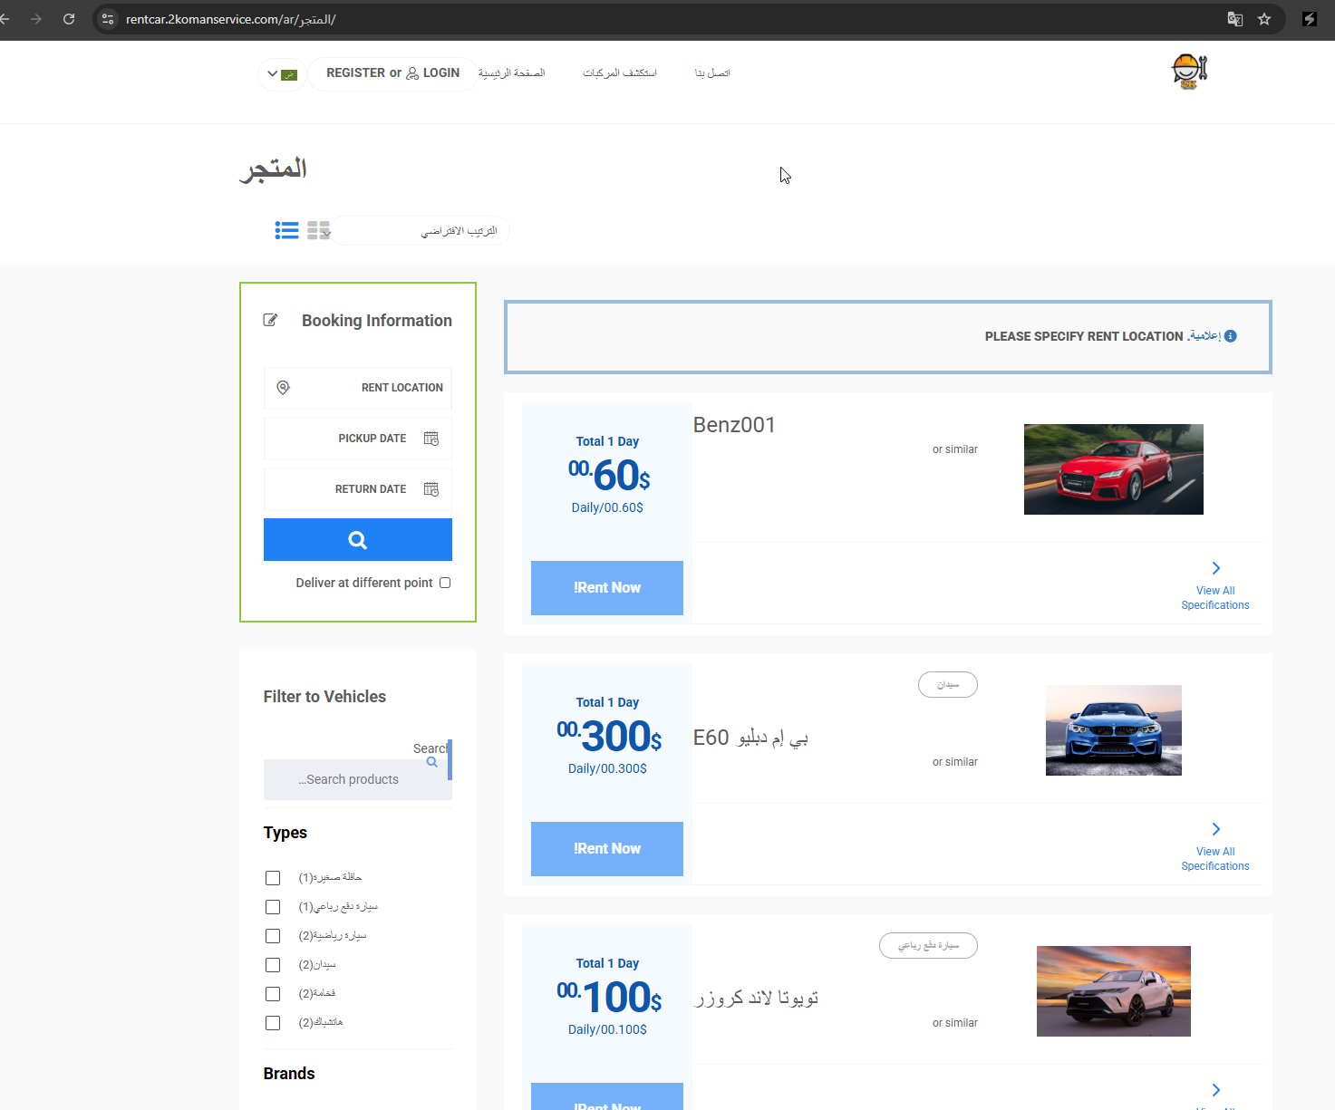This screenshot has width=1335, height=1110.
Task: Click the REGISTER or LOGIN button
Action: (392, 73)
